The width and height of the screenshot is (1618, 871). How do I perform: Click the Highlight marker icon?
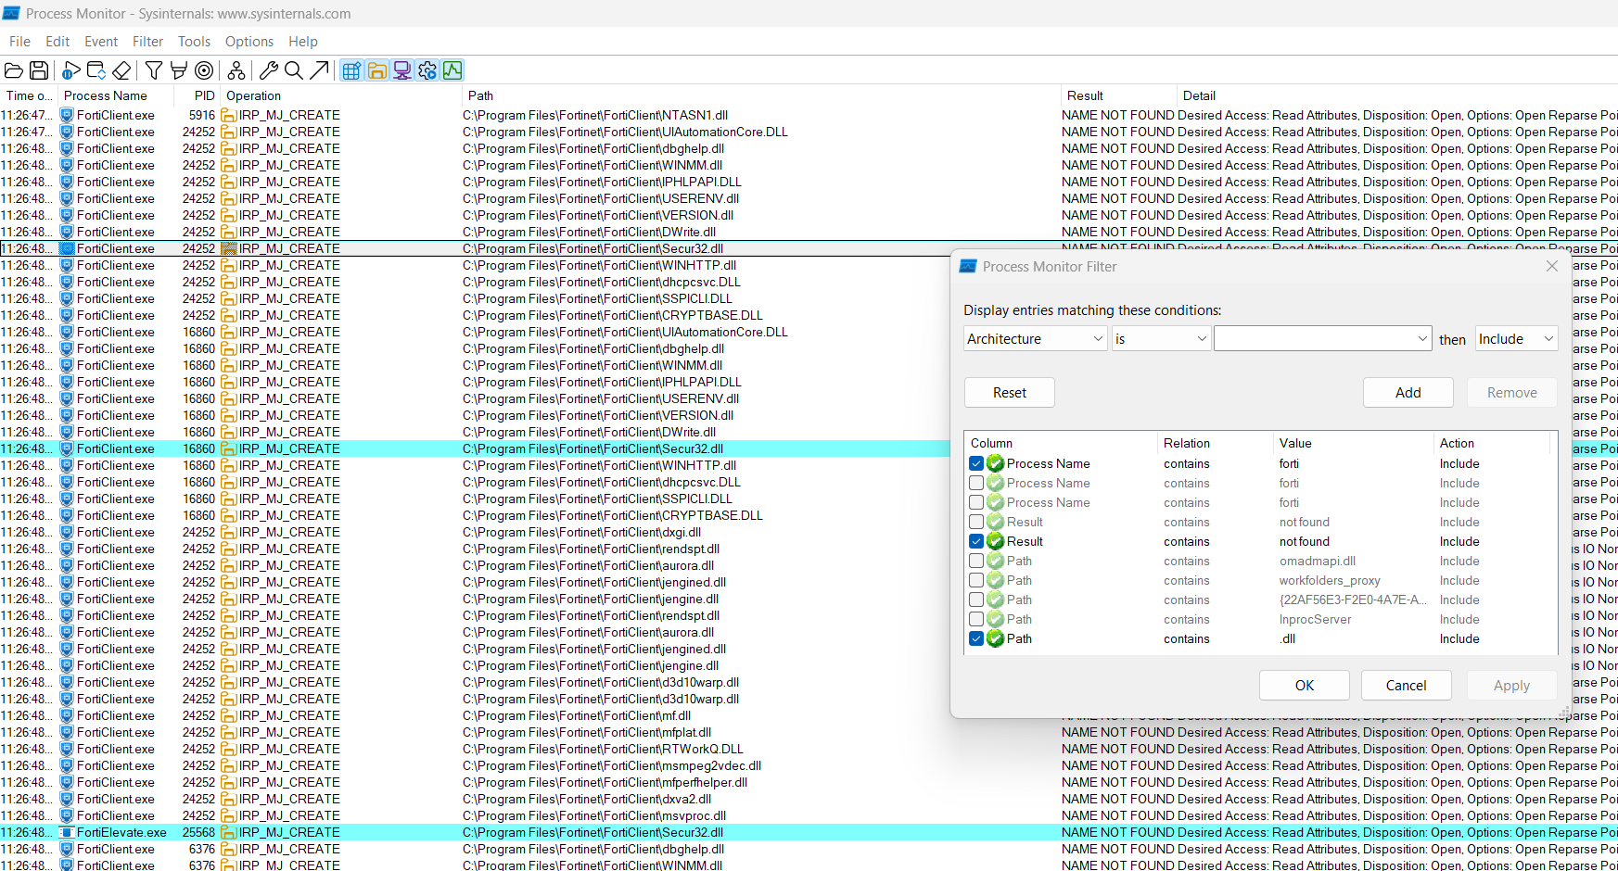pyautogui.click(x=179, y=70)
